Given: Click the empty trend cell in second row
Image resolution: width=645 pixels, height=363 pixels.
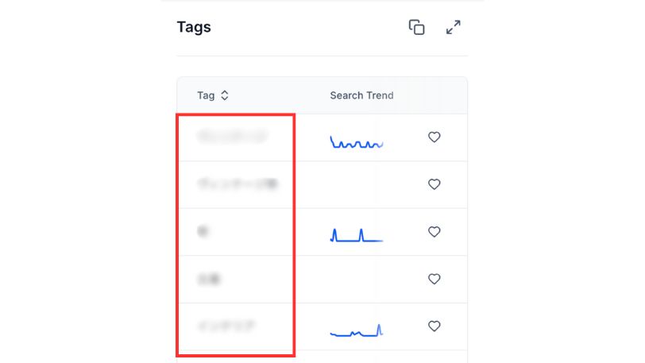Looking at the screenshot, I should [x=357, y=184].
